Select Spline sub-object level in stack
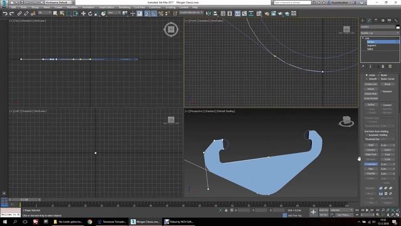 click(370, 49)
